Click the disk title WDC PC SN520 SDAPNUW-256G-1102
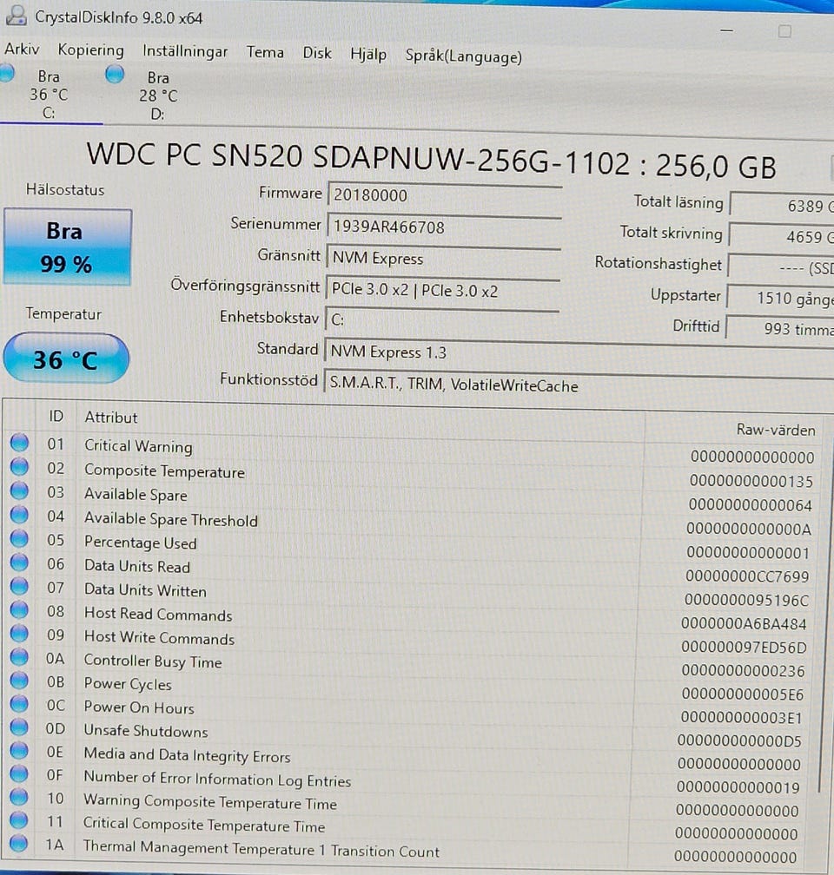Viewport: 834px width, 875px height. (x=359, y=158)
